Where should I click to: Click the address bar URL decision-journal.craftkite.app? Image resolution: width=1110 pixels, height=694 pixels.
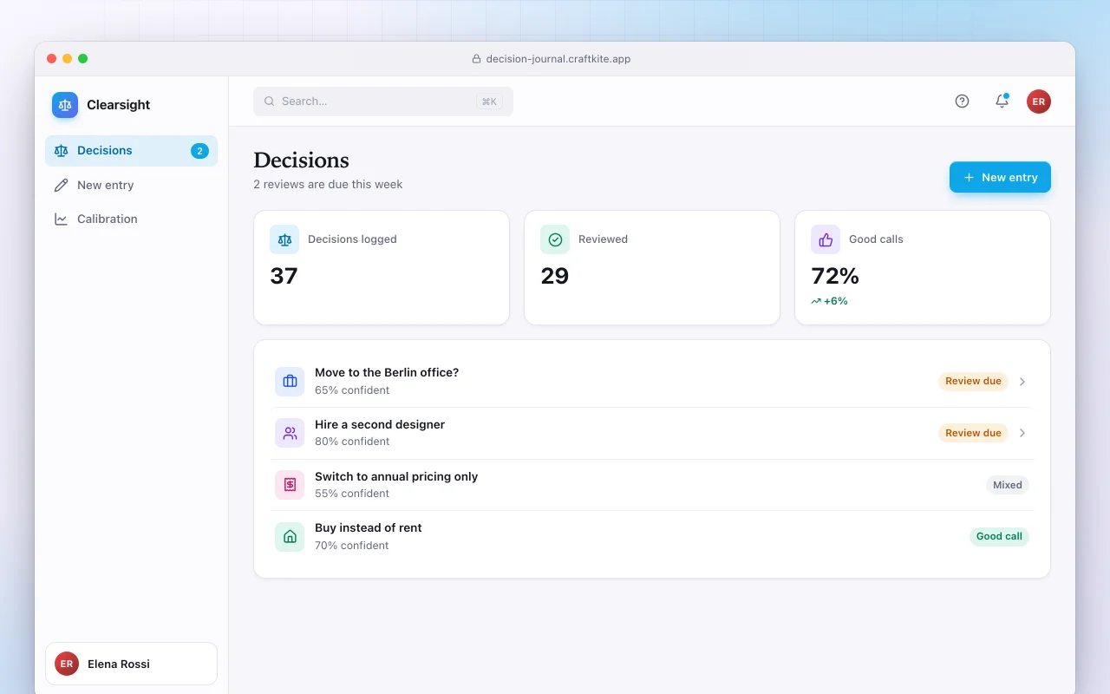tap(558, 59)
